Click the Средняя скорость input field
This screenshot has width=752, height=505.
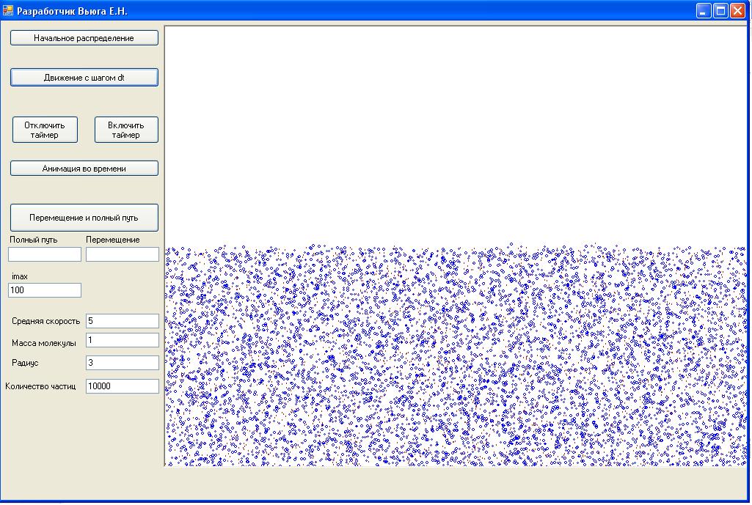pyautogui.click(x=122, y=321)
